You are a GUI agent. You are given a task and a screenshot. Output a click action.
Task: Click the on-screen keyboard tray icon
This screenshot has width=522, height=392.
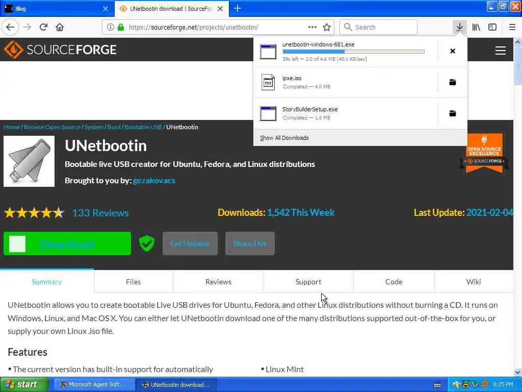(x=437, y=385)
